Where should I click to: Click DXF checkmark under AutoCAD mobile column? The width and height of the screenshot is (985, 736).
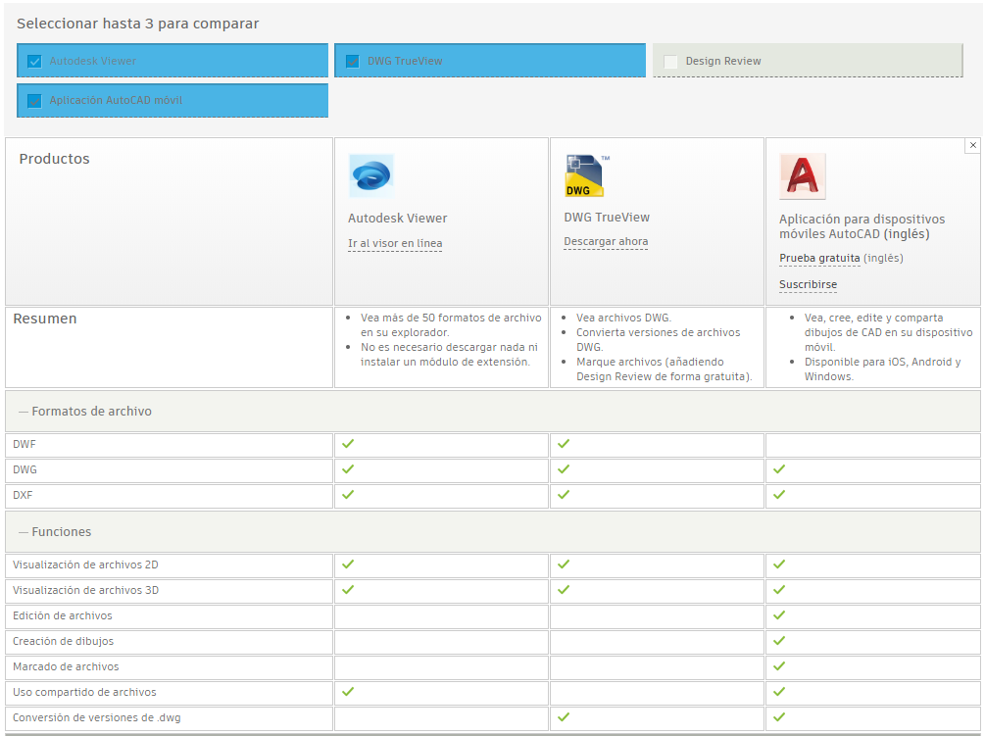(779, 494)
